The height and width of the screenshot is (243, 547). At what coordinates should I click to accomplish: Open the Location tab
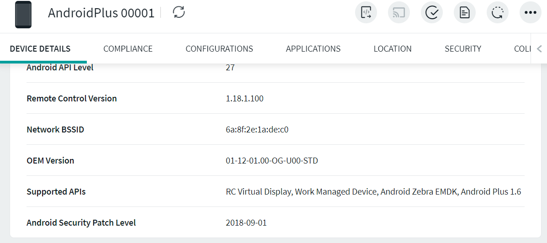pyautogui.click(x=393, y=49)
